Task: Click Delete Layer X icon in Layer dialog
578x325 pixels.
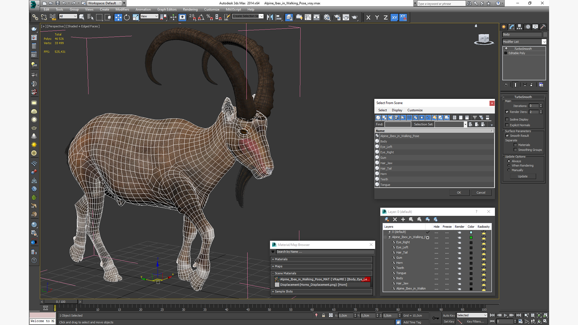Action: pos(395,219)
